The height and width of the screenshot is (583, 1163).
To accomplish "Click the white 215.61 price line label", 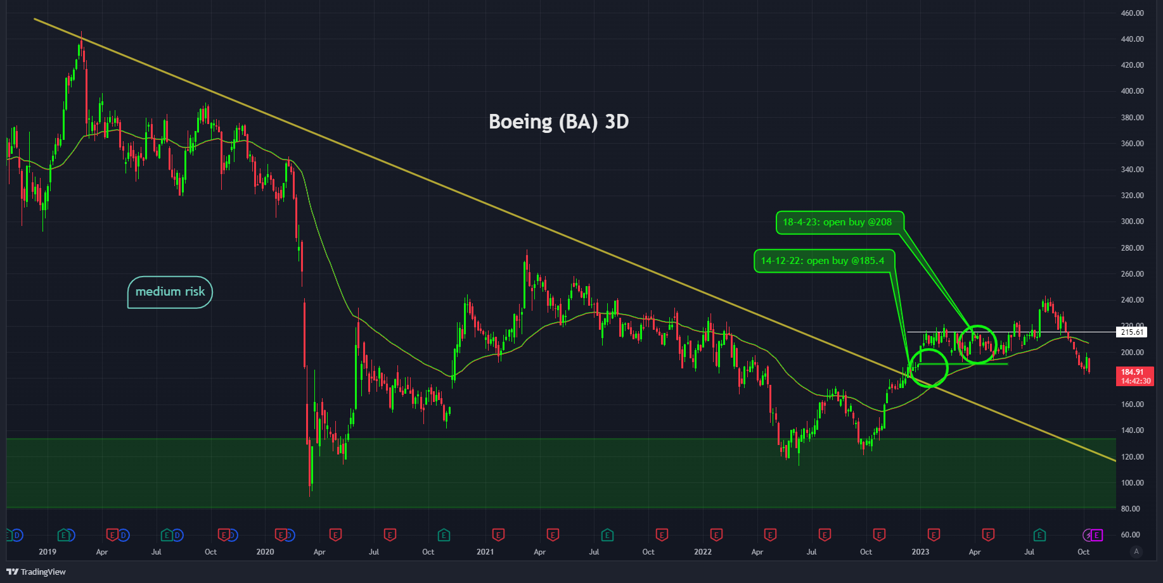I will coord(1133,332).
